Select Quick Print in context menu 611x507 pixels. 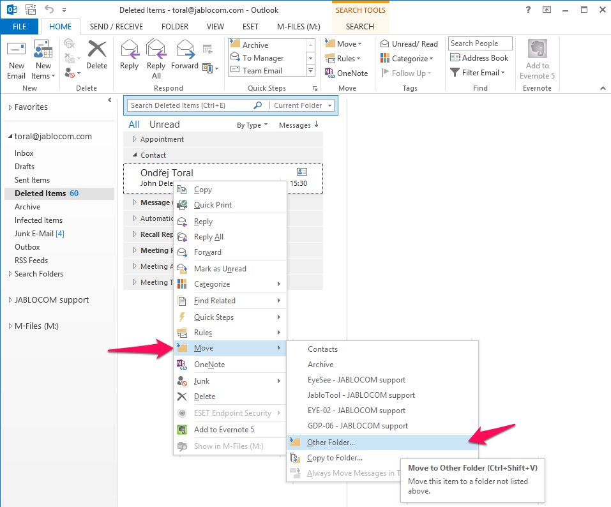pyautogui.click(x=213, y=205)
